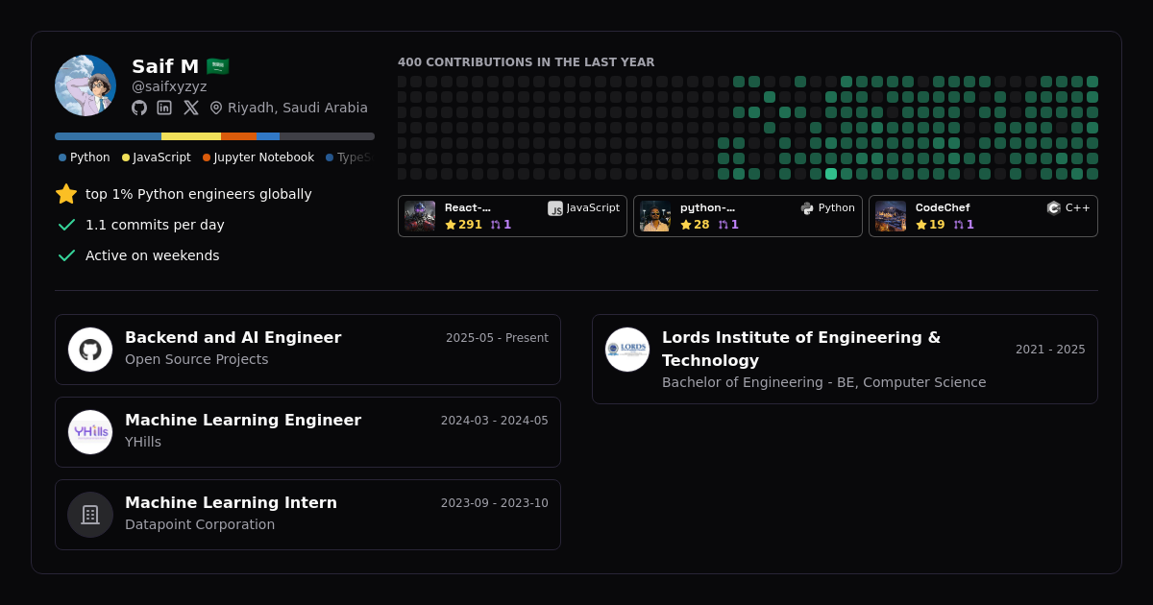Screen dimensions: 1153x605
Task: Click the yellow JavaScript segment of language bar
Action: pyautogui.click(x=191, y=136)
